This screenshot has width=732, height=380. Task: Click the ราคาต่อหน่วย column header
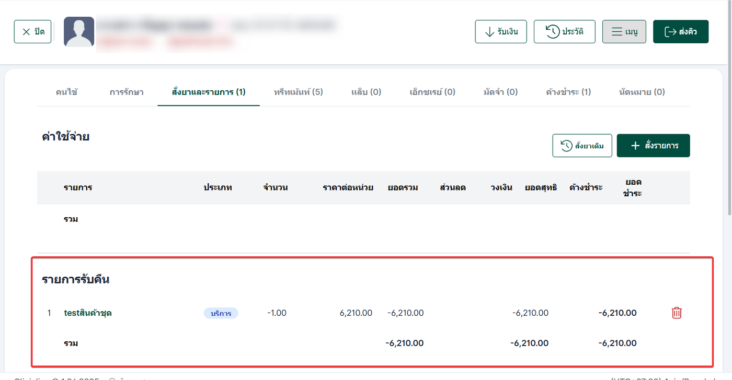[x=348, y=187]
